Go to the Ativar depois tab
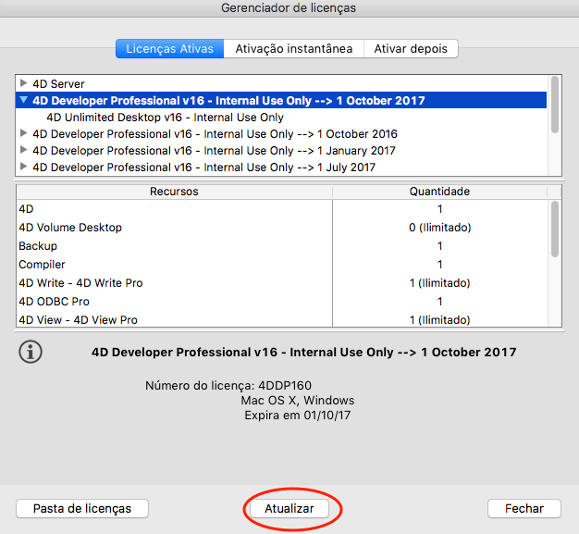Screen dimensions: 579x534 411,48
